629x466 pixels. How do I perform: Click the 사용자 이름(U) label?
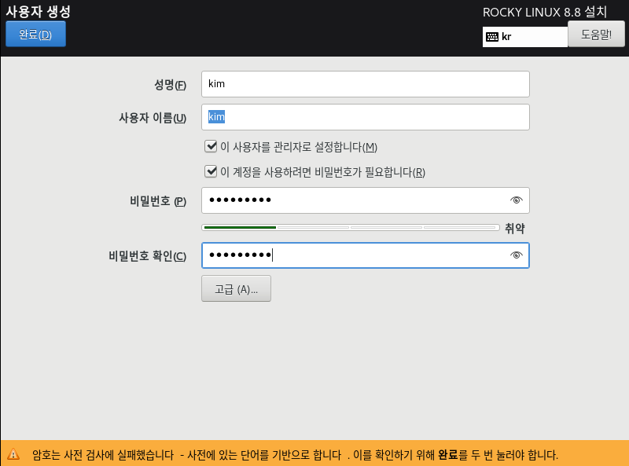click(x=153, y=118)
